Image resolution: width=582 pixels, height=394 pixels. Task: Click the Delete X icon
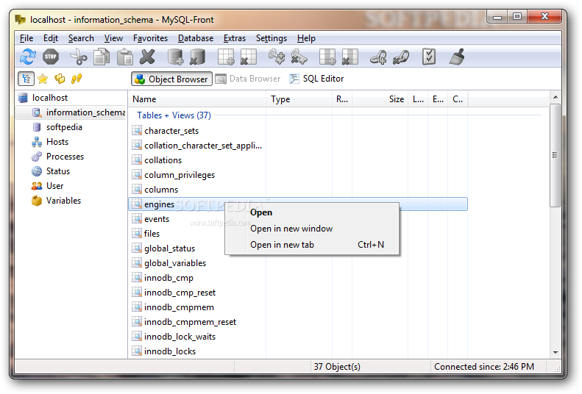tap(147, 57)
